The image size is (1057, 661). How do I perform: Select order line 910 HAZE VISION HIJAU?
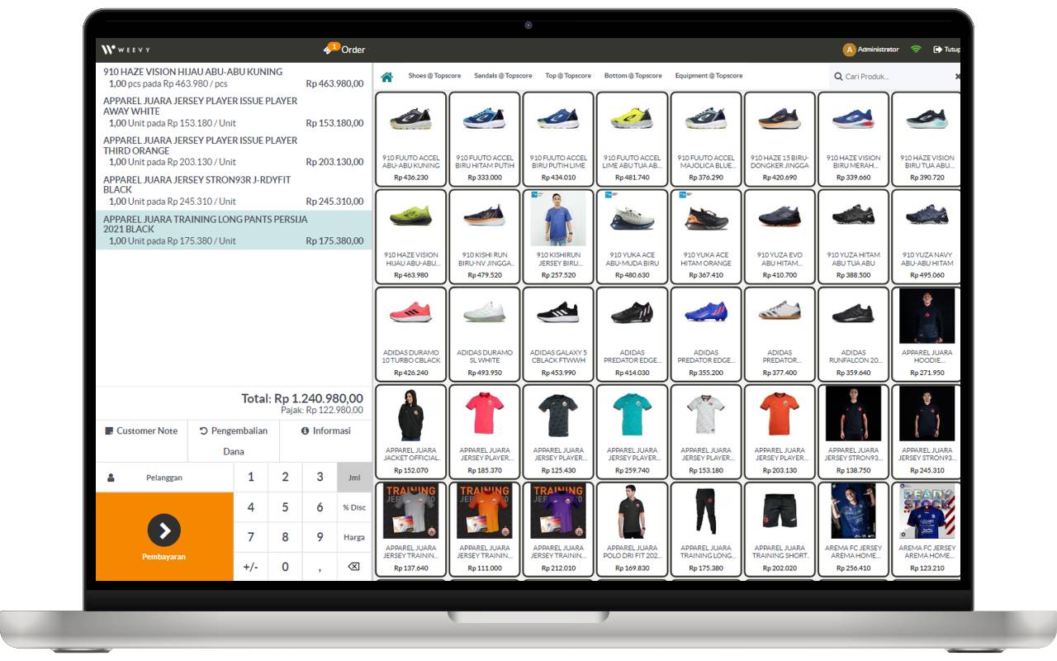point(234,78)
